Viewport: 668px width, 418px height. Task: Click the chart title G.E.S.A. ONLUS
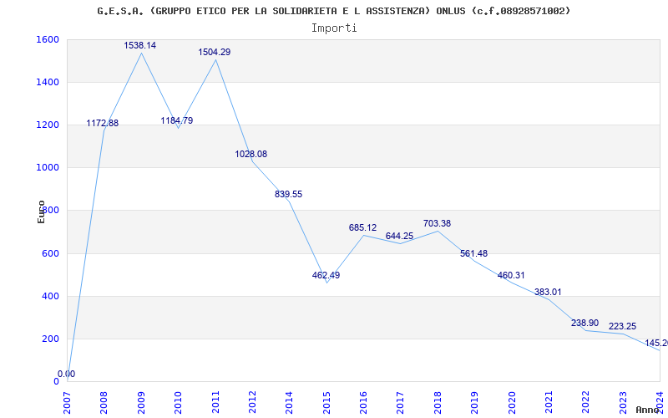tap(333, 11)
